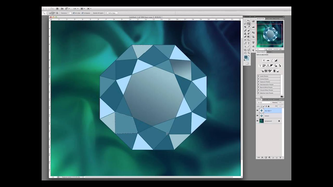Image resolution: width=333 pixels, height=187 pixels.
Task: Toggle the Contiguous checkbox
Action: tap(82, 13)
